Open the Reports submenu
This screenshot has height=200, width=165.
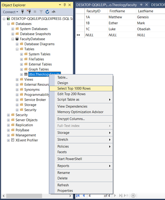click(81, 166)
